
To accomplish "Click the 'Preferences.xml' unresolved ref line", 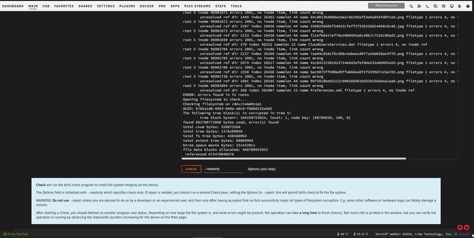I will pyautogui.click(x=307, y=90).
